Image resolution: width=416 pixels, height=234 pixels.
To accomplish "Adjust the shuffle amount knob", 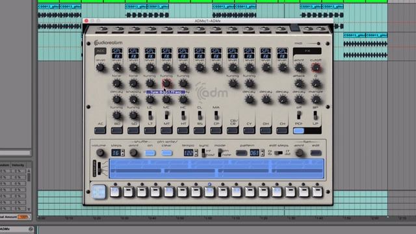I will (133, 153).
